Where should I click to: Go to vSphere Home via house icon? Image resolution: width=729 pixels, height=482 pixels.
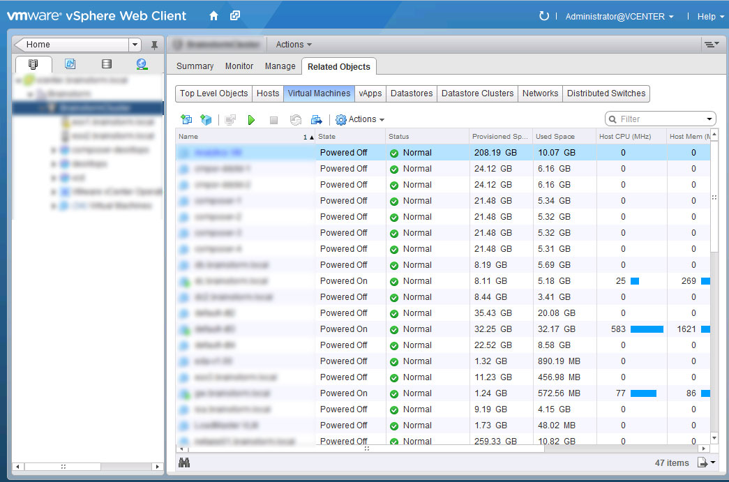pyautogui.click(x=213, y=16)
